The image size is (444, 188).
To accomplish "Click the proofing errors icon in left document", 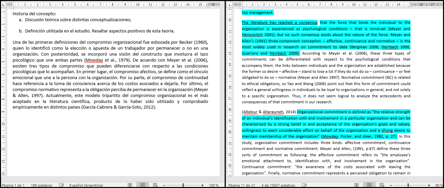I will pos(61,185).
